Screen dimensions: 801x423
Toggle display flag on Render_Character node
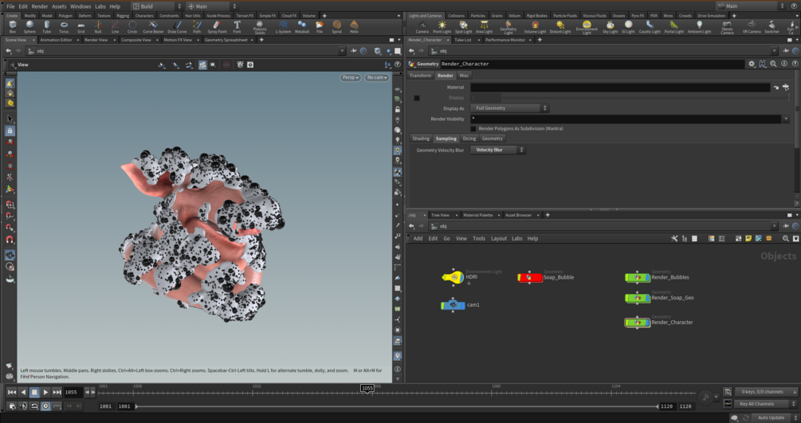point(647,323)
